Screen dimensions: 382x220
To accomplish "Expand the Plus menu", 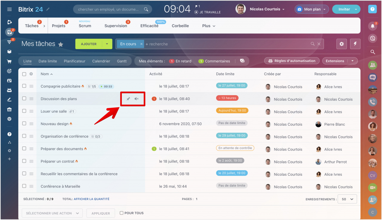I will (x=209, y=26).
